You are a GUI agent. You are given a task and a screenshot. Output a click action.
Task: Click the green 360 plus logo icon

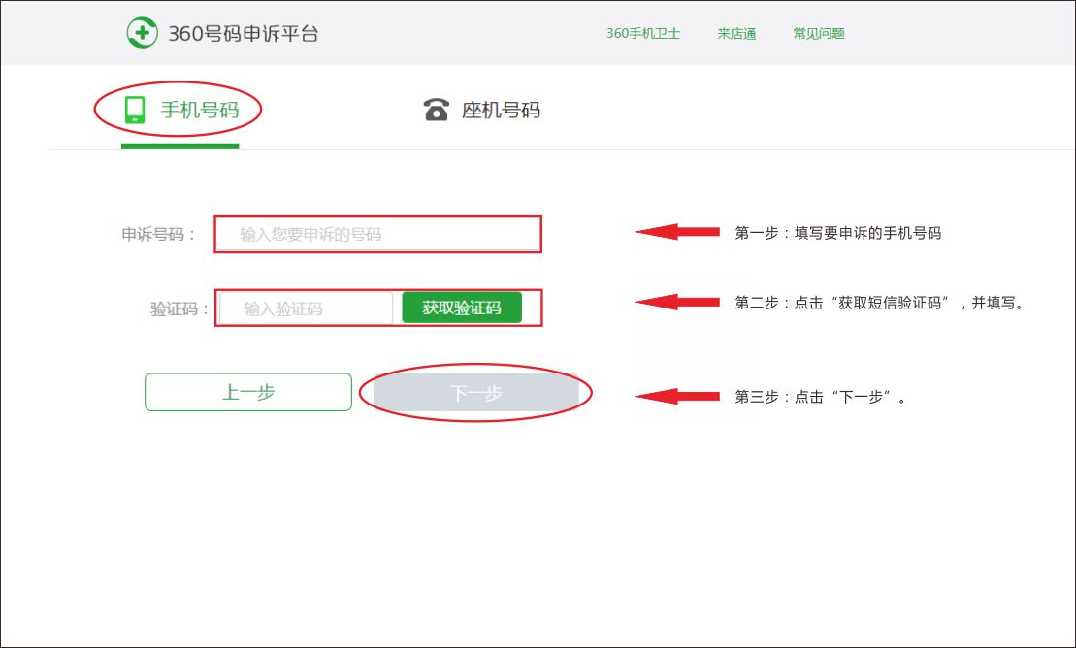pos(142,33)
